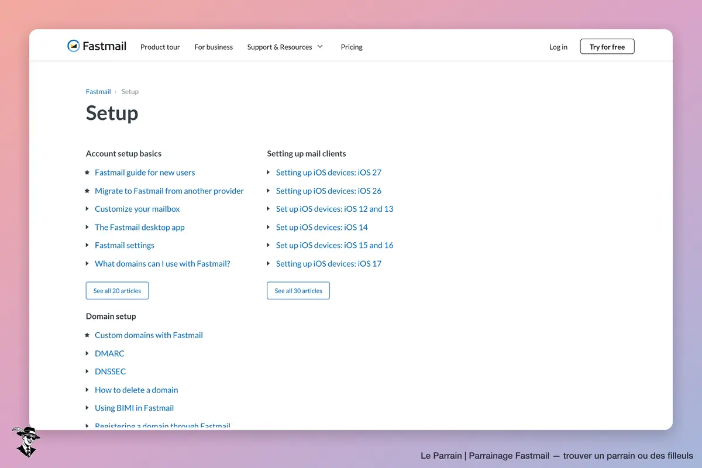This screenshot has height=468, width=702.
Task: Click See all 30 articles button
Action: coord(298,291)
